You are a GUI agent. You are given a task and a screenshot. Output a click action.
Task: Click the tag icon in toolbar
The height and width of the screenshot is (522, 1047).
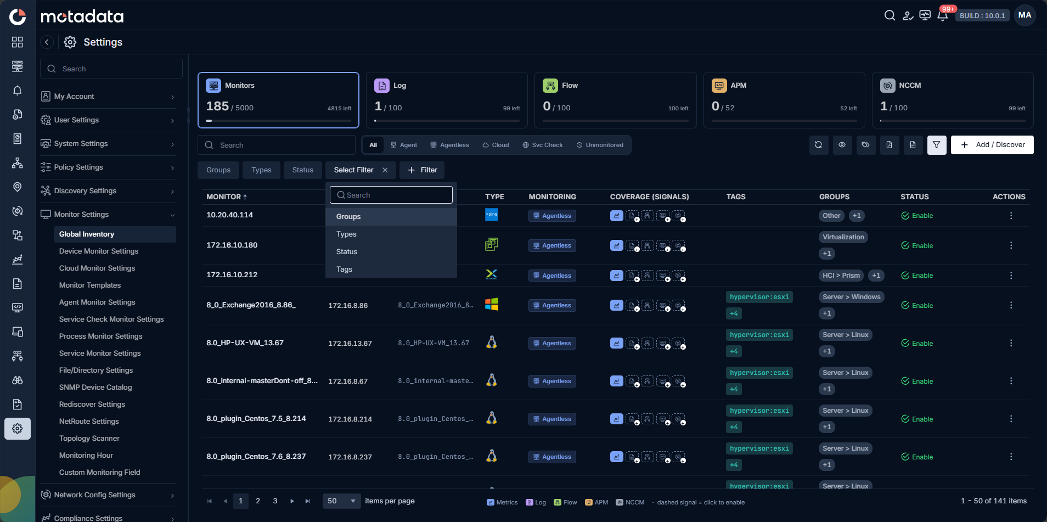tap(865, 145)
